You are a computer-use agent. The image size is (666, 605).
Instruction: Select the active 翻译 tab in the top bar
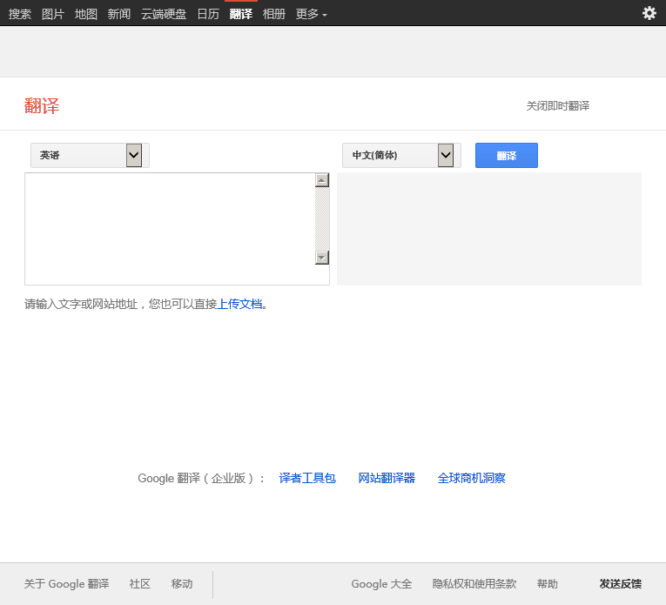click(x=241, y=14)
